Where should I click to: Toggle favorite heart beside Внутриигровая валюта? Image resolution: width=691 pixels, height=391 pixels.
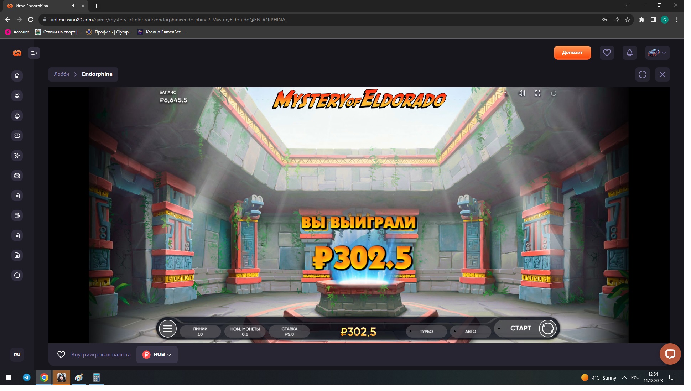(61, 355)
